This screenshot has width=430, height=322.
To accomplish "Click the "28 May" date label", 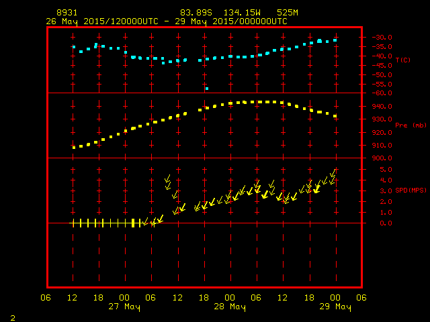I will click(x=230, y=307).
